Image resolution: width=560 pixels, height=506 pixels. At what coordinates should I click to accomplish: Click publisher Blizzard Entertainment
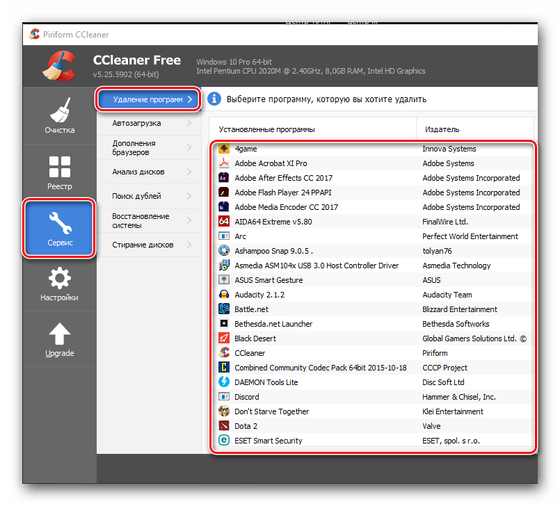tap(460, 309)
